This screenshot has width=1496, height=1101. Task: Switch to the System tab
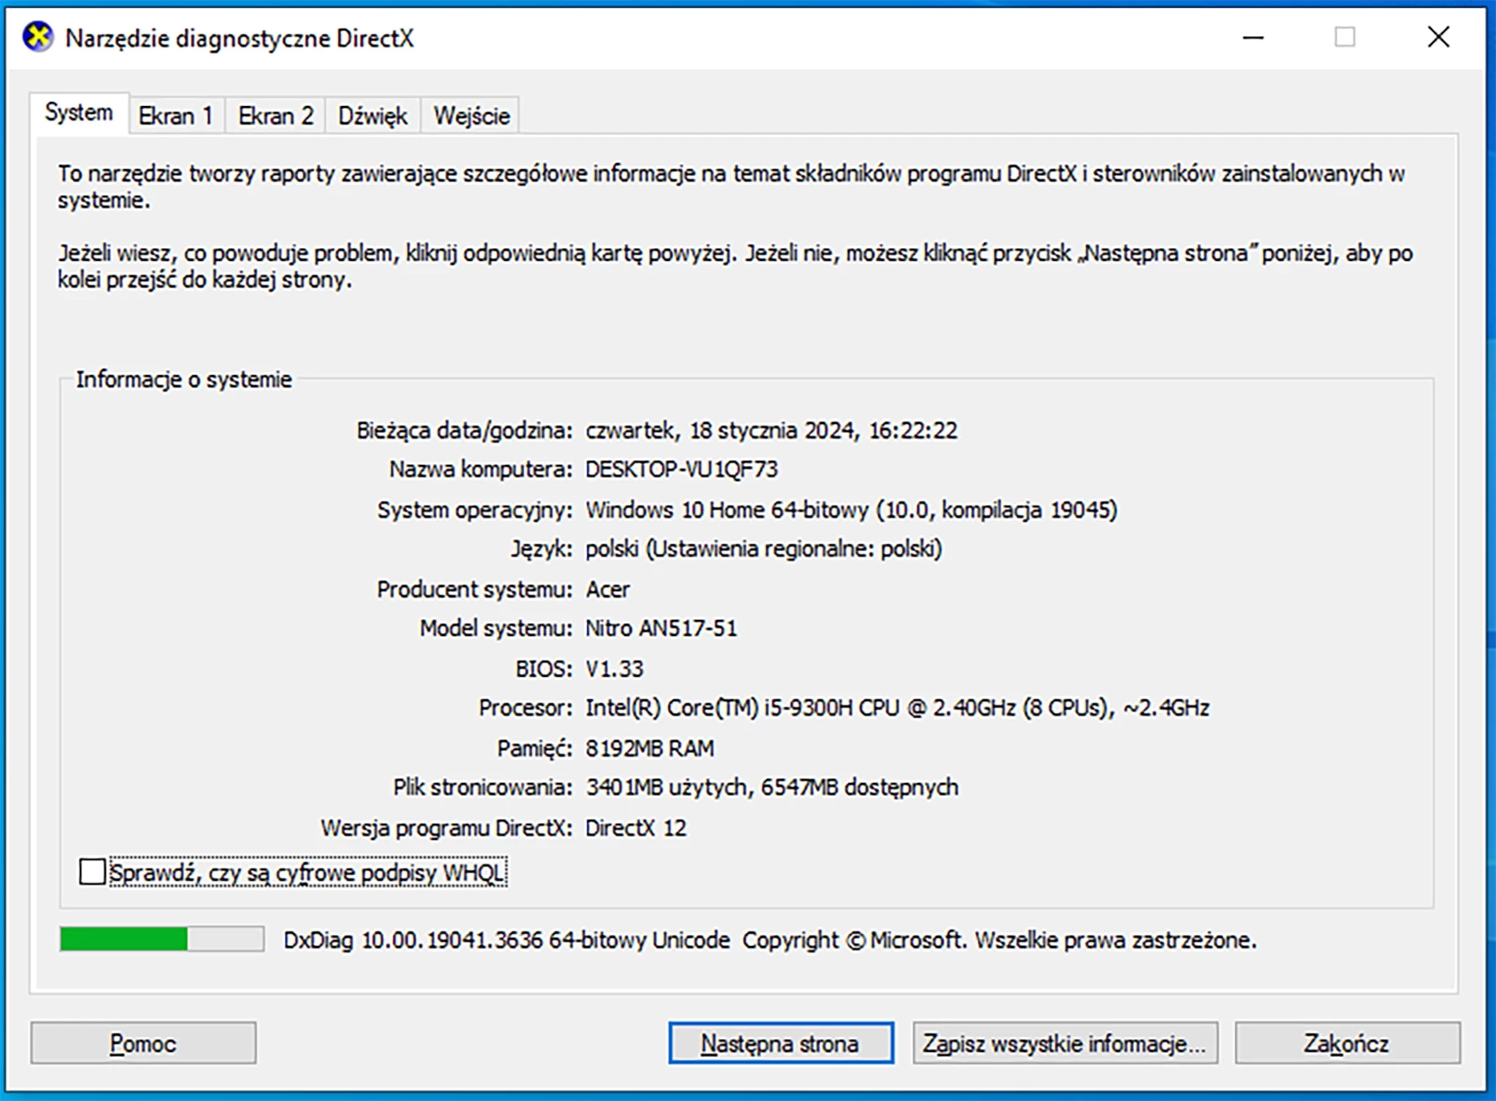(78, 113)
